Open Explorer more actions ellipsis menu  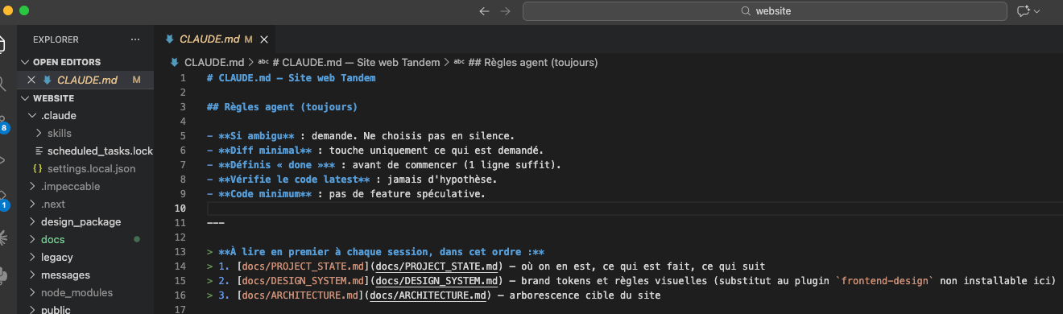click(x=135, y=39)
